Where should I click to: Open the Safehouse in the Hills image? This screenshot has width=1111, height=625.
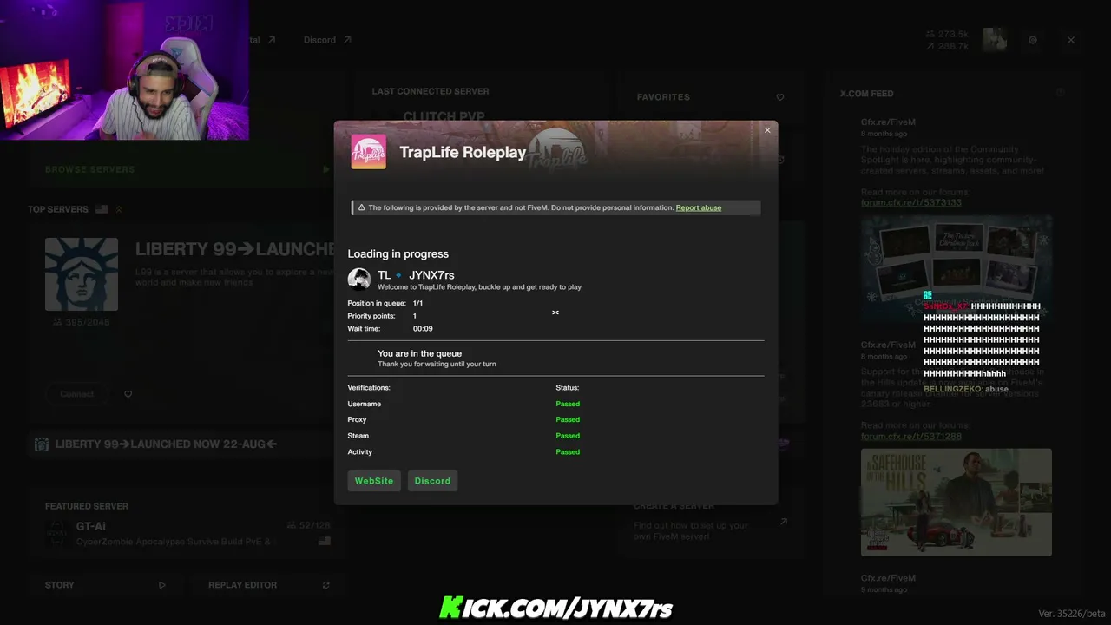coord(957,502)
